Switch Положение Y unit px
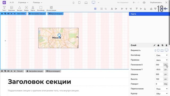Viewport: 170px width, 96px height. click(x=165, y=69)
